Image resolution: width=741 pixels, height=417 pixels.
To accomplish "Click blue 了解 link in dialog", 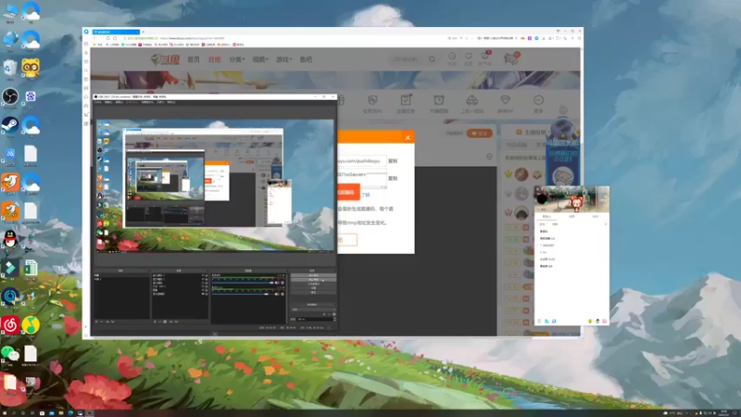I will coord(365,195).
